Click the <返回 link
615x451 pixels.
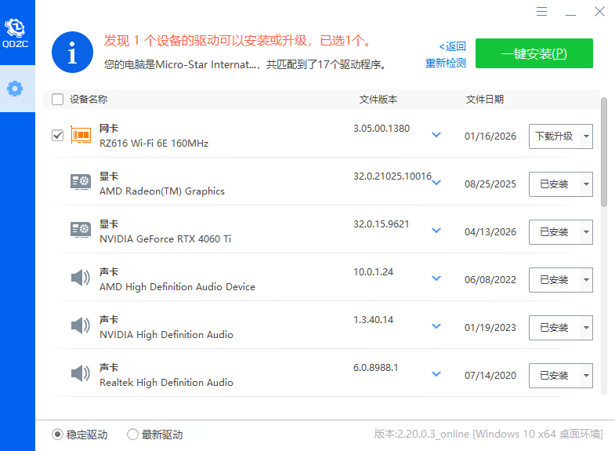pos(452,46)
